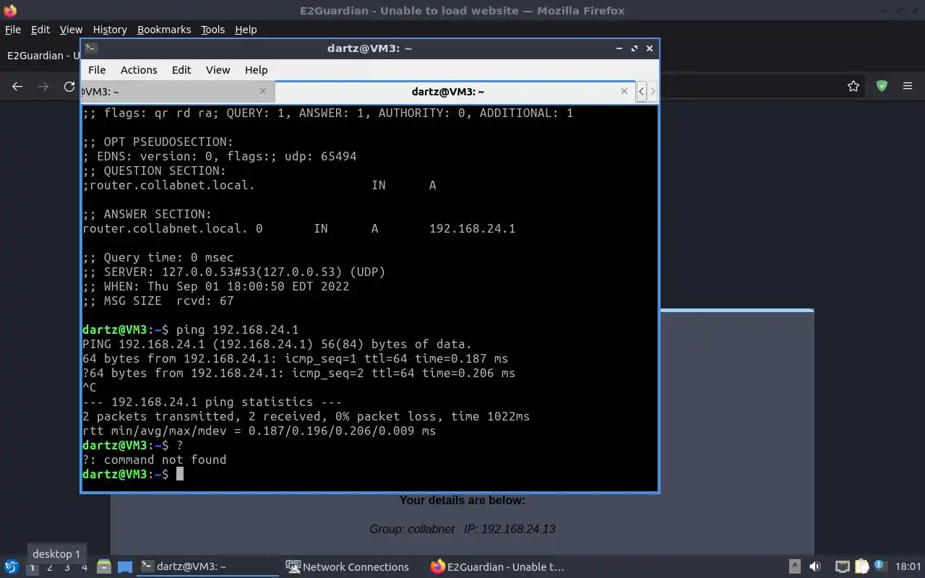Screen dimensions: 925x578
Task: Click the 'ping 192.168.24.1' command text
Action: coord(237,329)
